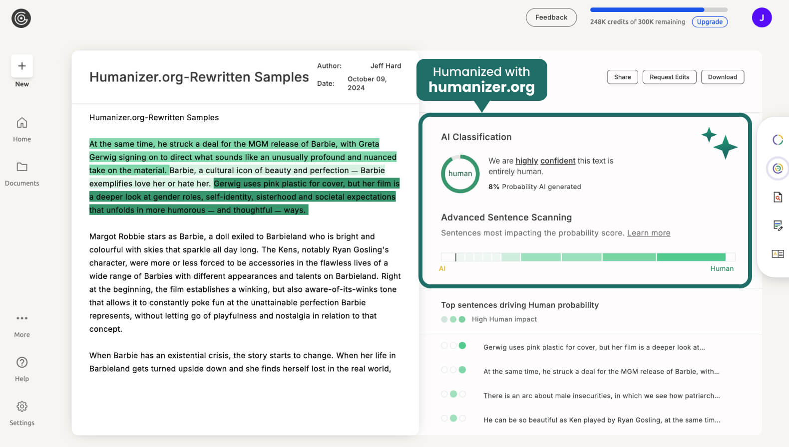Click the Upgrade button

click(710, 22)
